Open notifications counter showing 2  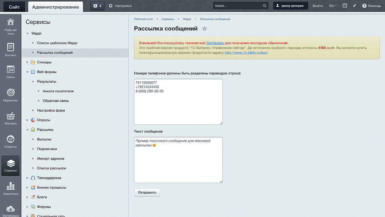(x=97, y=6)
